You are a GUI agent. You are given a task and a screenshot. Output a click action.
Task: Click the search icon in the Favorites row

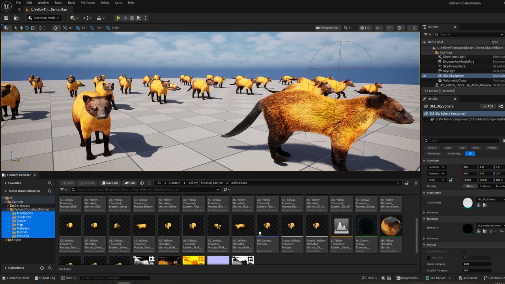coord(50,183)
